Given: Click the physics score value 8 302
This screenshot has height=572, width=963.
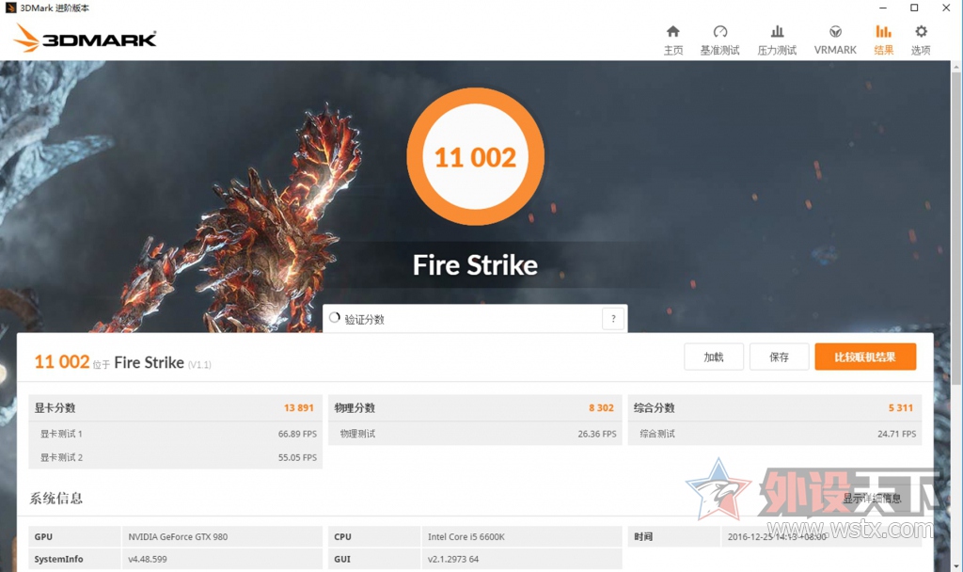Looking at the screenshot, I should pos(601,408).
